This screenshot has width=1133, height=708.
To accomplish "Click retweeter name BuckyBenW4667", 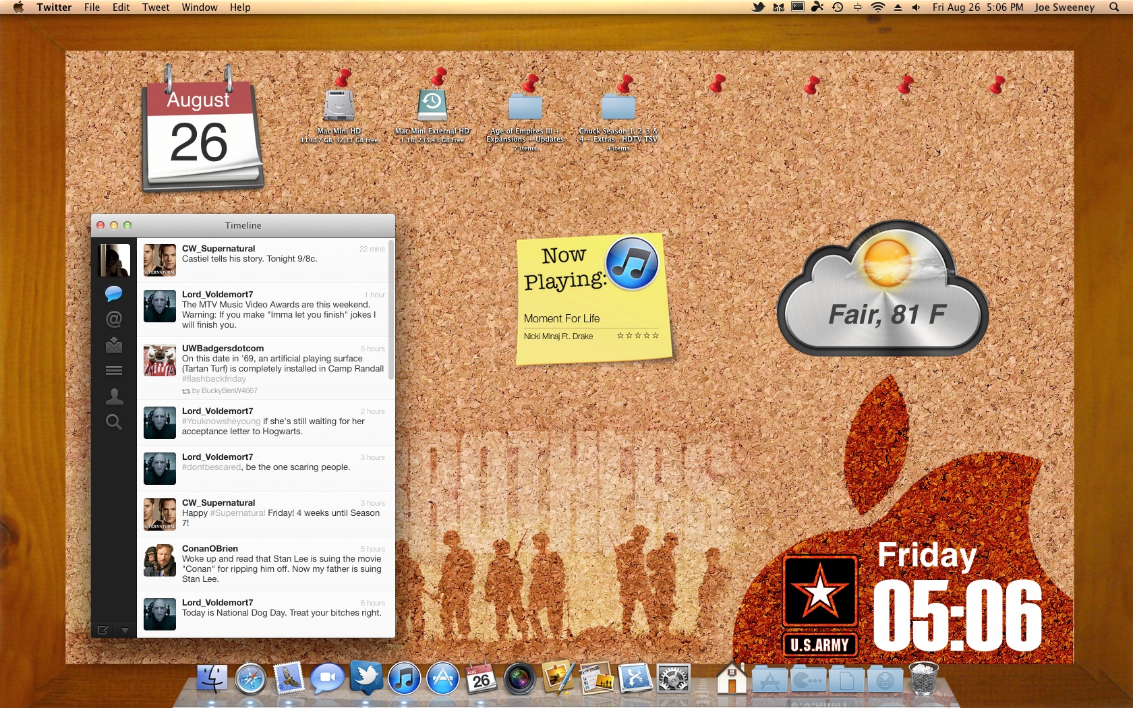I will pos(229,391).
